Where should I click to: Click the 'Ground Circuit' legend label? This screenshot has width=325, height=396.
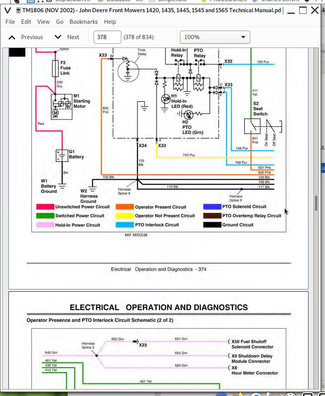[x=238, y=225]
